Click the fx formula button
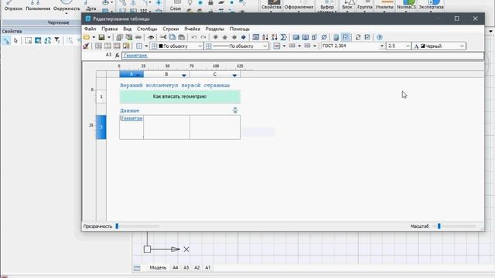Image resolution: width=495 pixels, height=278 pixels. tap(117, 55)
